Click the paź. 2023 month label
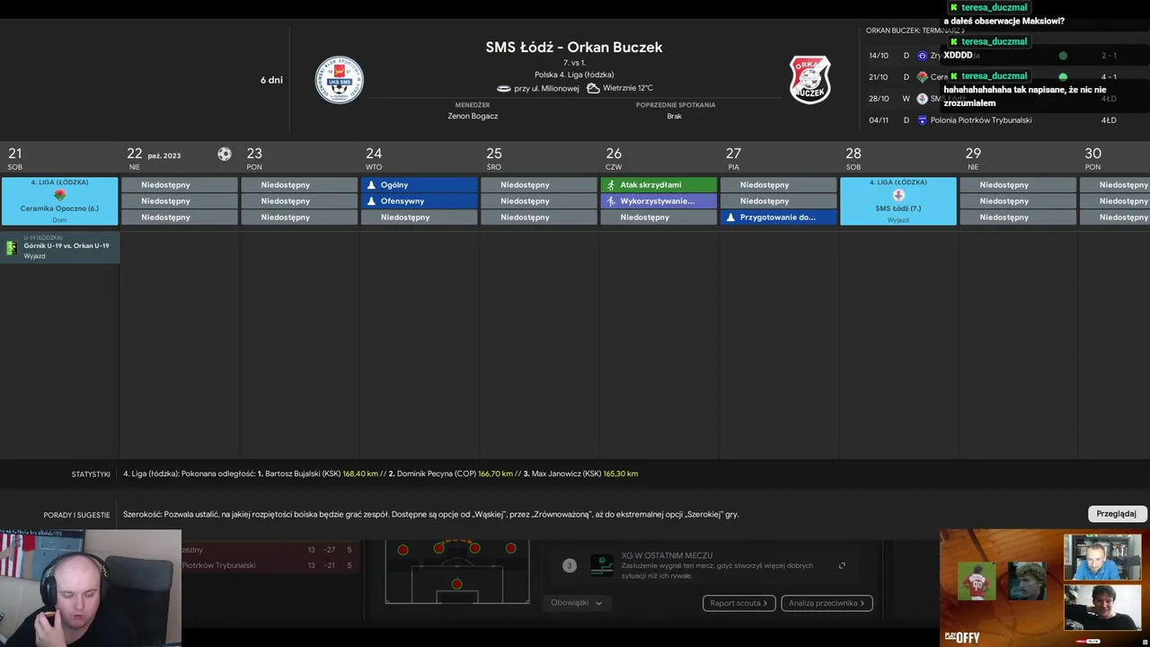The height and width of the screenshot is (647, 1150). pyautogui.click(x=164, y=155)
